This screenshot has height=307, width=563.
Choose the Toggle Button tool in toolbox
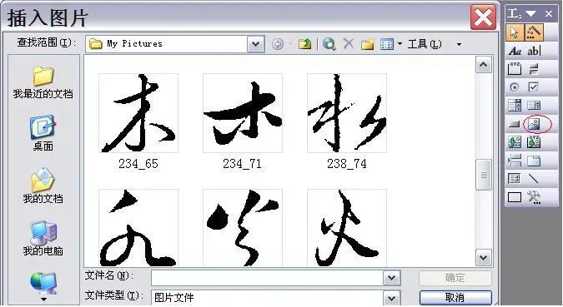click(x=534, y=69)
